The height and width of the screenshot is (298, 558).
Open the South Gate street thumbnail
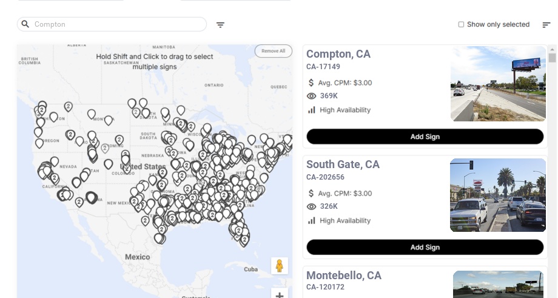[x=498, y=195]
